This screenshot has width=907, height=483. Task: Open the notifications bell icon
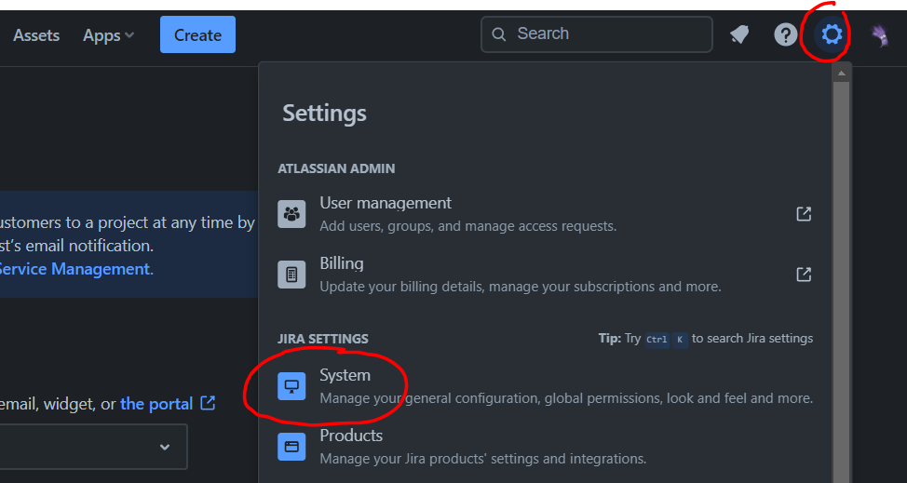[739, 34]
